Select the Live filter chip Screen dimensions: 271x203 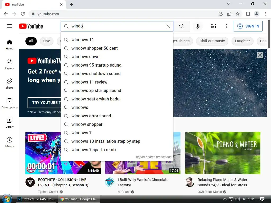(47, 41)
